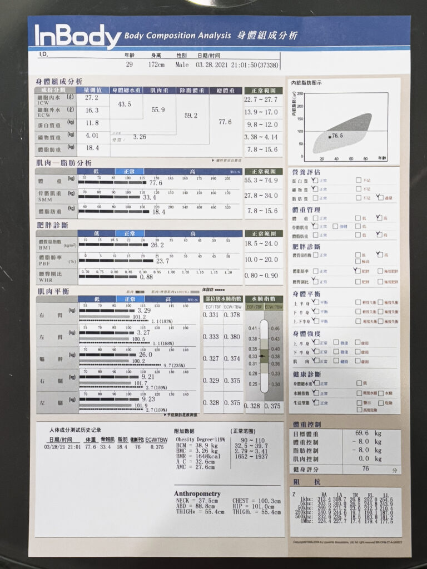Toggle the 蛋白質 正常 checkbox
This screenshot has height=569, width=427.
[x=315, y=181]
